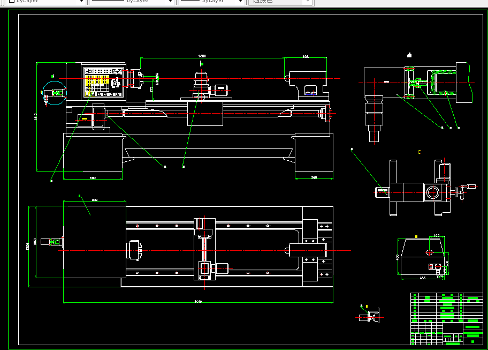Select the 1500 dimension text above the lathe
This screenshot has height=350, width=488.
(202, 56)
